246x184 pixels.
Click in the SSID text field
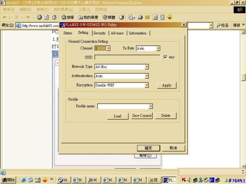[127, 58]
